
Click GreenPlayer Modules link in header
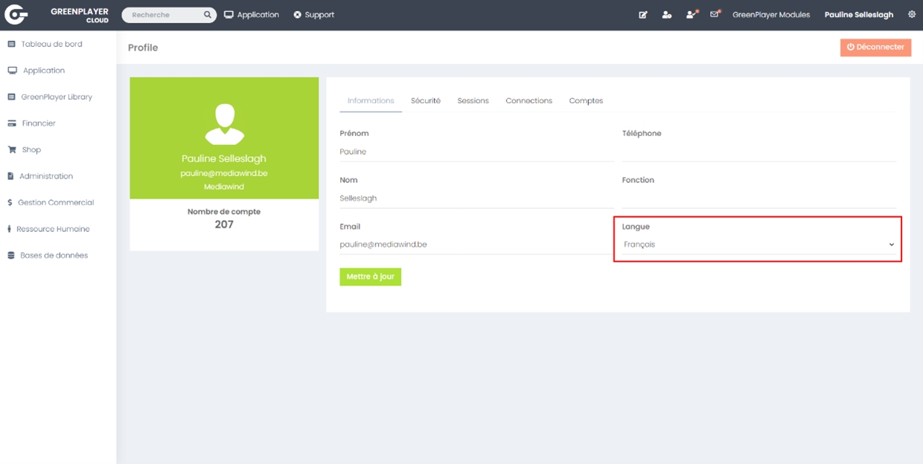click(x=770, y=15)
